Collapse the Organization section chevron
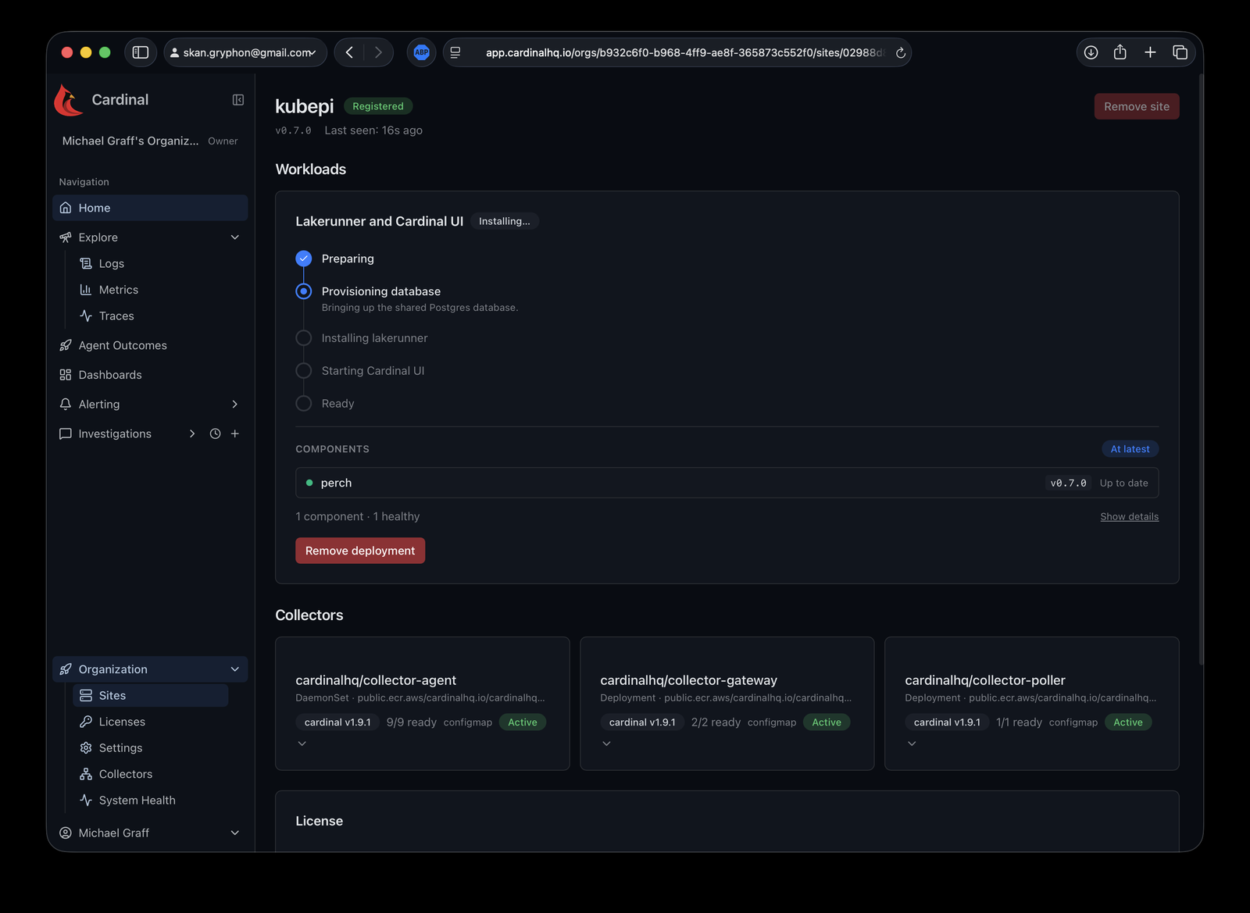 tap(234, 669)
